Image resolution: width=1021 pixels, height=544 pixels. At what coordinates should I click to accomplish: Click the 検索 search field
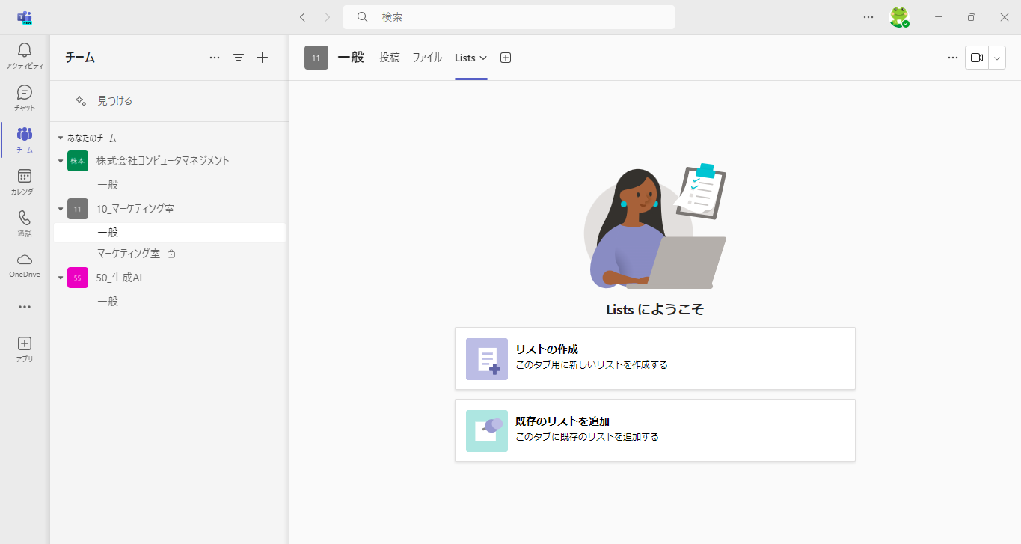[x=509, y=17]
